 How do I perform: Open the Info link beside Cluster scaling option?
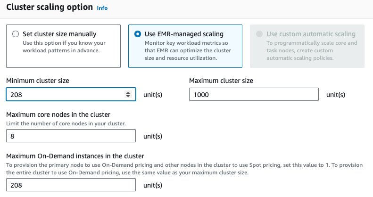[102, 8]
